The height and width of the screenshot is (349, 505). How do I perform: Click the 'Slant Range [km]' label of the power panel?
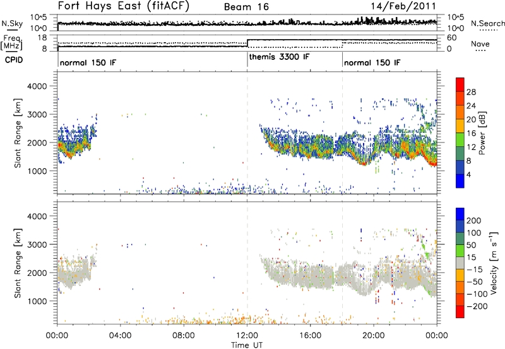click(x=18, y=133)
